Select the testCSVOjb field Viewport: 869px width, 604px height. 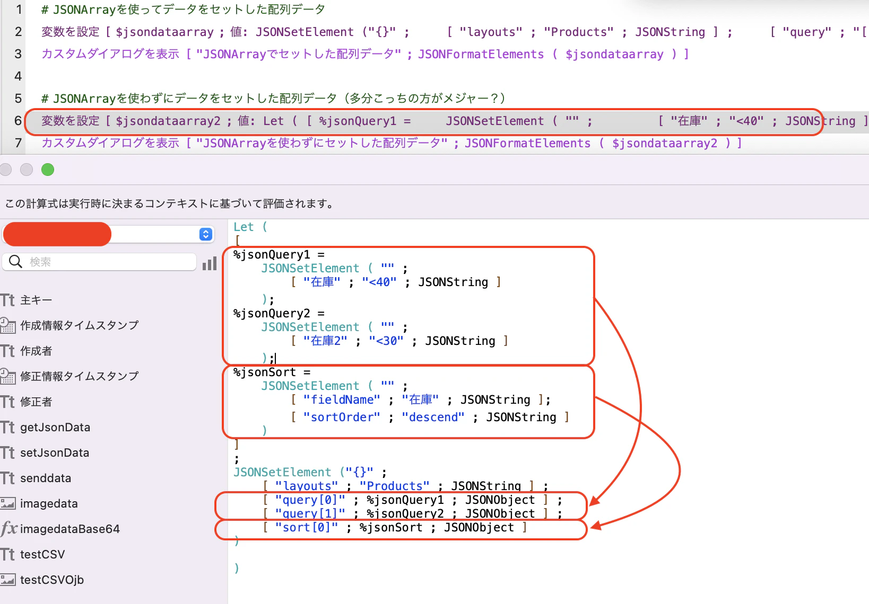pos(52,580)
